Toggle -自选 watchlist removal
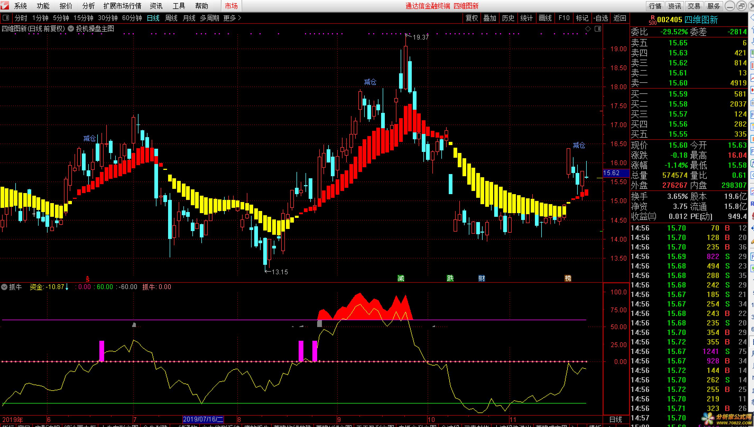 coord(601,18)
